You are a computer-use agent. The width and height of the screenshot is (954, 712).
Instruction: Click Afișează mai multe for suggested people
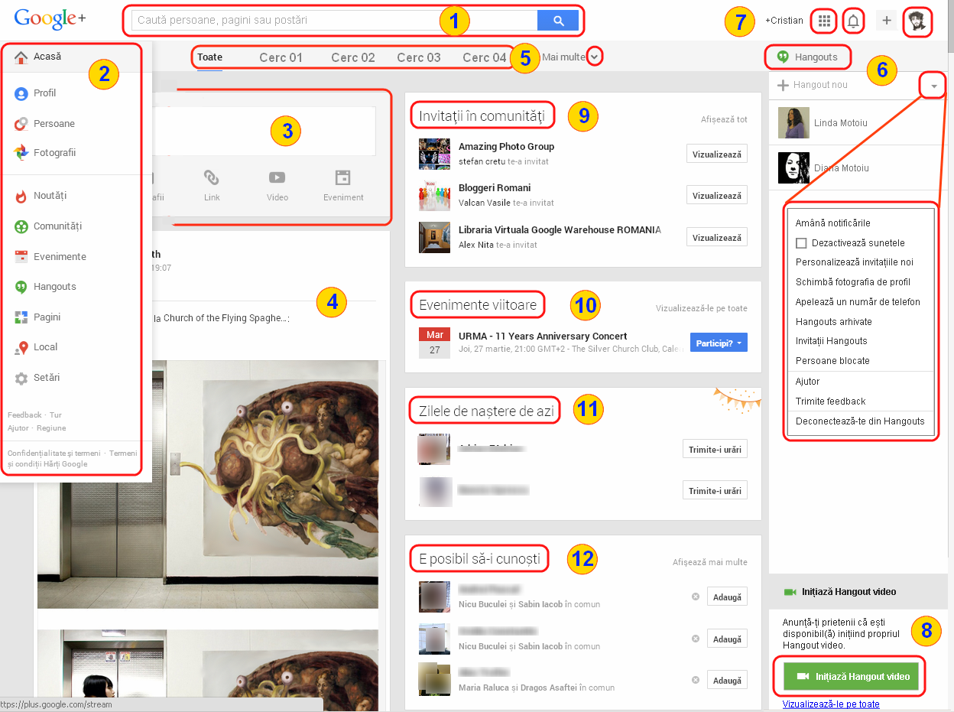[x=710, y=562]
